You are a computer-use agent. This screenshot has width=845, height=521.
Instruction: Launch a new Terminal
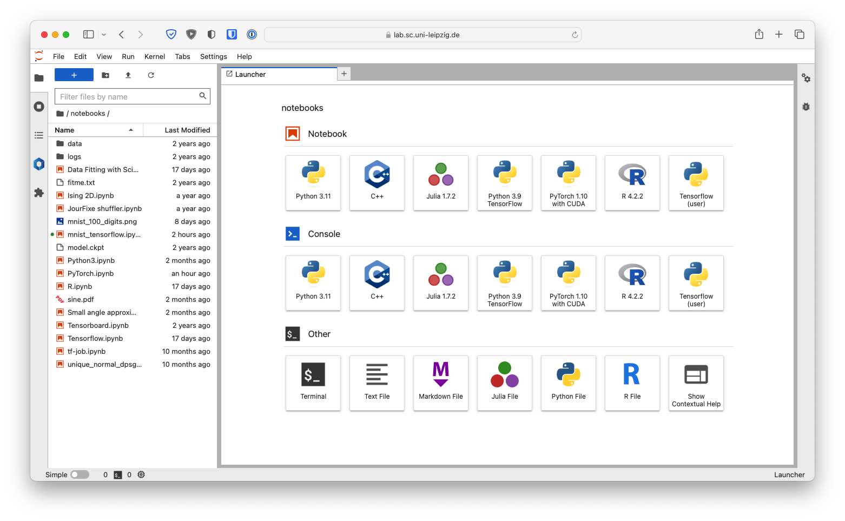313,383
